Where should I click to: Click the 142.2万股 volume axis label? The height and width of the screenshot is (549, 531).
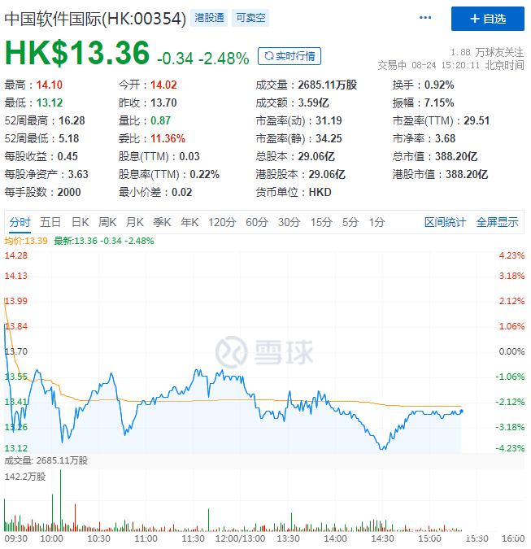pyautogui.click(x=25, y=477)
